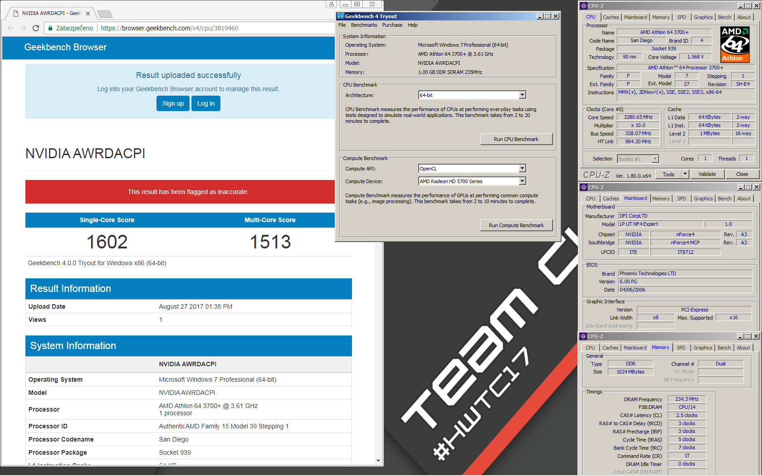Click Run CPU Benchmark button
This screenshot has height=476, width=762.
(x=516, y=139)
